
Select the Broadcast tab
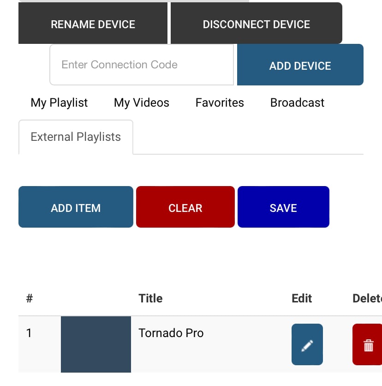pyautogui.click(x=297, y=103)
